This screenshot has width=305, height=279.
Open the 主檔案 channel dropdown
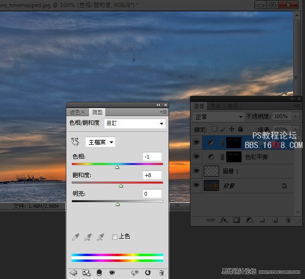pyautogui.click(x=100, y=142)
